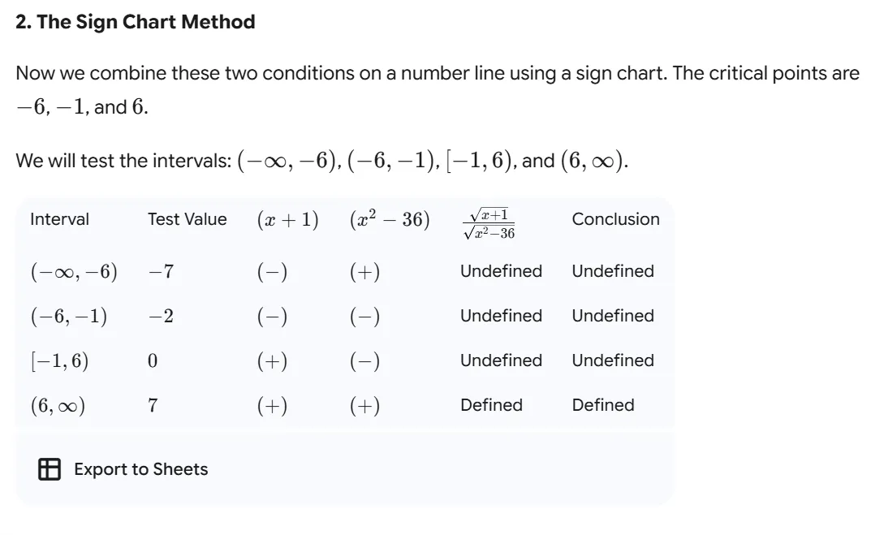Click the test value −7 cell
Image resolution: width=871 pixels, height=535 pixels.
click(161, 272)
